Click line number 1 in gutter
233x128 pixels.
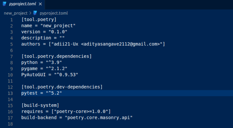point(11,20)
